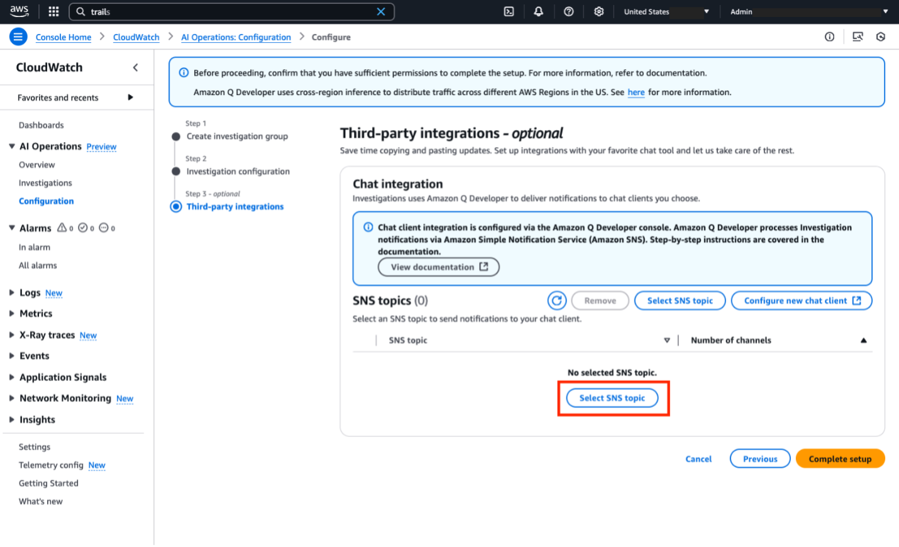
Task: Sort by the Number of channels column arrow
Action: tap(864, 340)
